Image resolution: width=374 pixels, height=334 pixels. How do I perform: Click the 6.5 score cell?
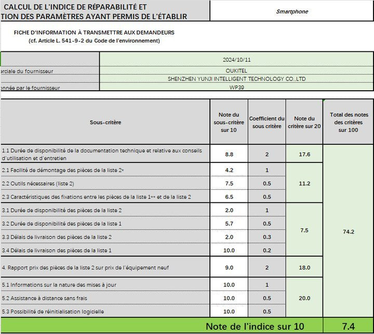click(229, 197)
